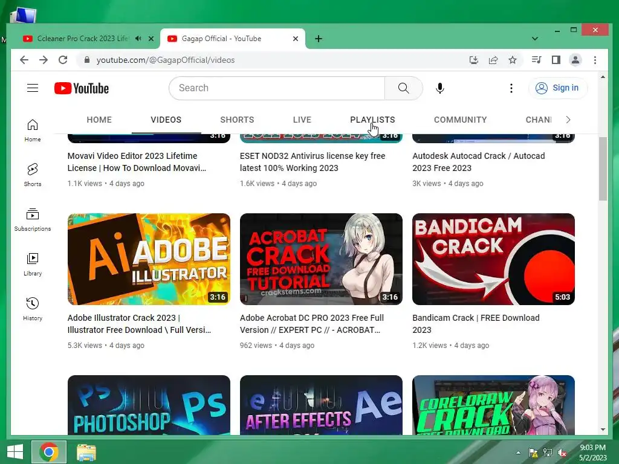
Task: Play the Adobe Illustrator thumbnail video
Action: (x=149, y=259)
